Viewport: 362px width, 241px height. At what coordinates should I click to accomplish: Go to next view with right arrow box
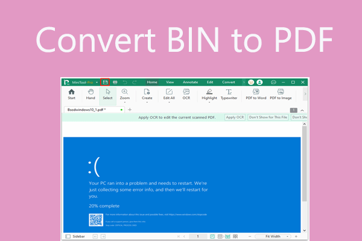point(103,236)
